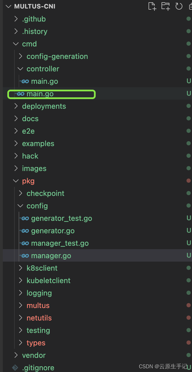Expand the .github folder chevron

click(16, 19)
